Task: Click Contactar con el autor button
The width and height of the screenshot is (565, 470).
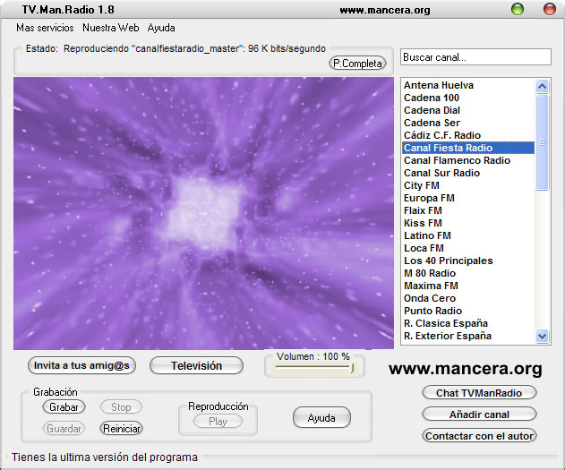Action: coord(479,436)
